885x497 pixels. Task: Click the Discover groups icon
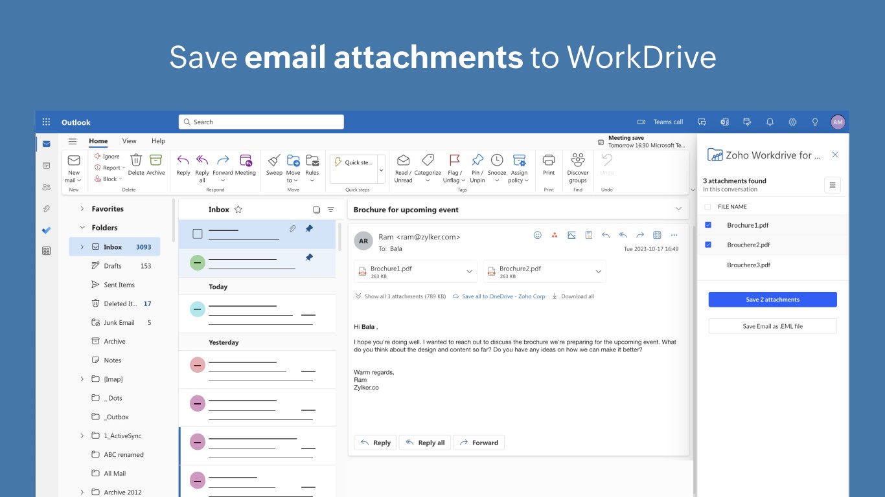coord(578,160)
